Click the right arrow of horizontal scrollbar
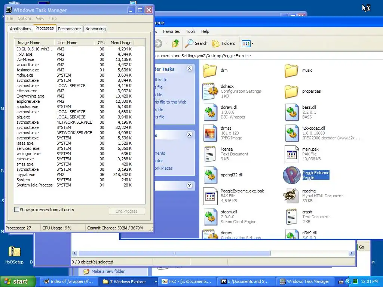The width and height of the screenshot is (383, 287). coord(351,253)
